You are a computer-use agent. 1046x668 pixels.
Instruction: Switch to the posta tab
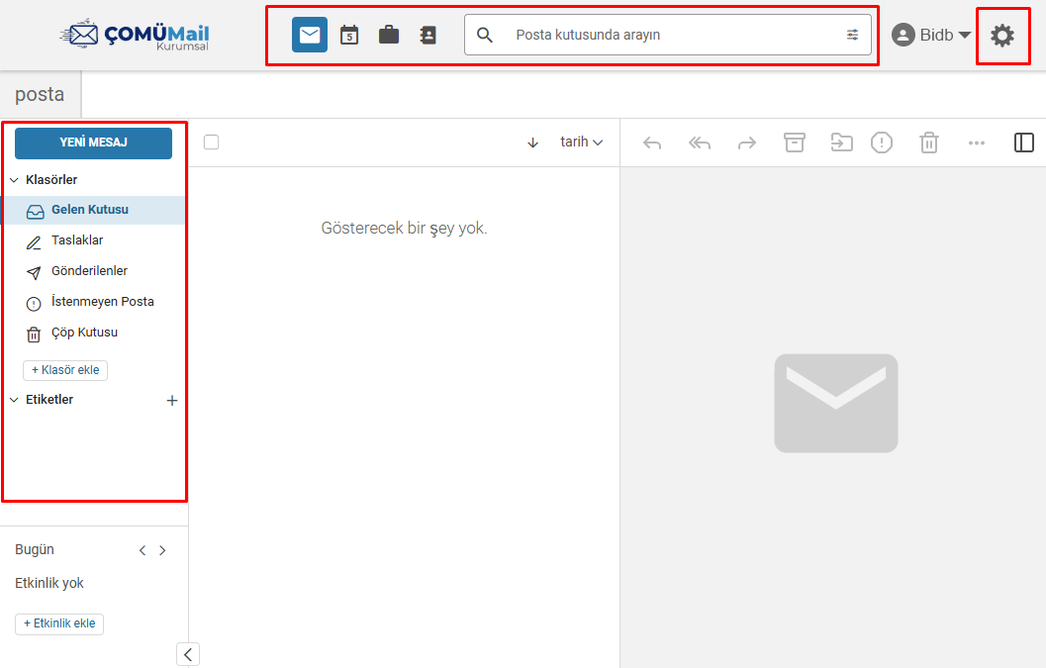[x=40, y=94]
